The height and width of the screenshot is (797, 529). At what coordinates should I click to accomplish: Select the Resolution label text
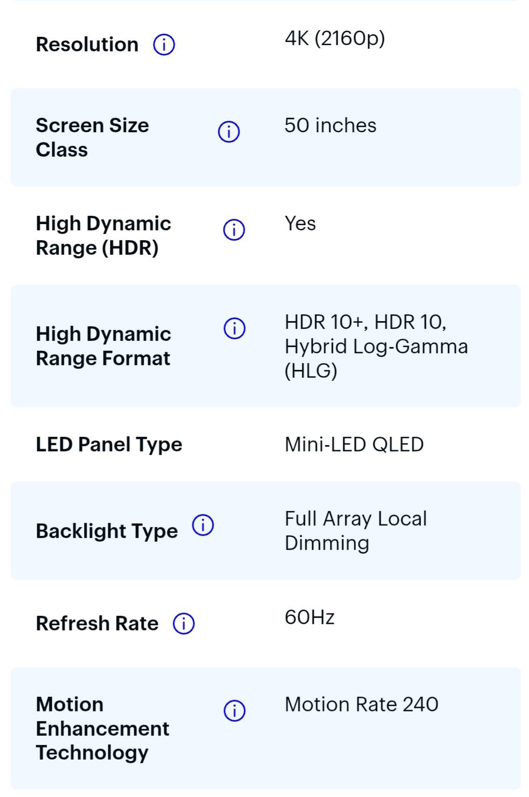(x=87, y=45)
